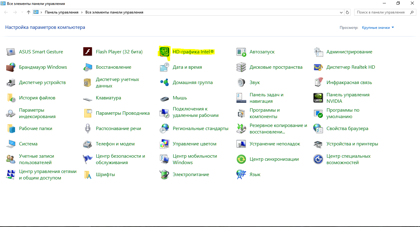
Task: Expand the address bar history dropdown arrow
Action: pyautogui.click(x=341, y=13)
